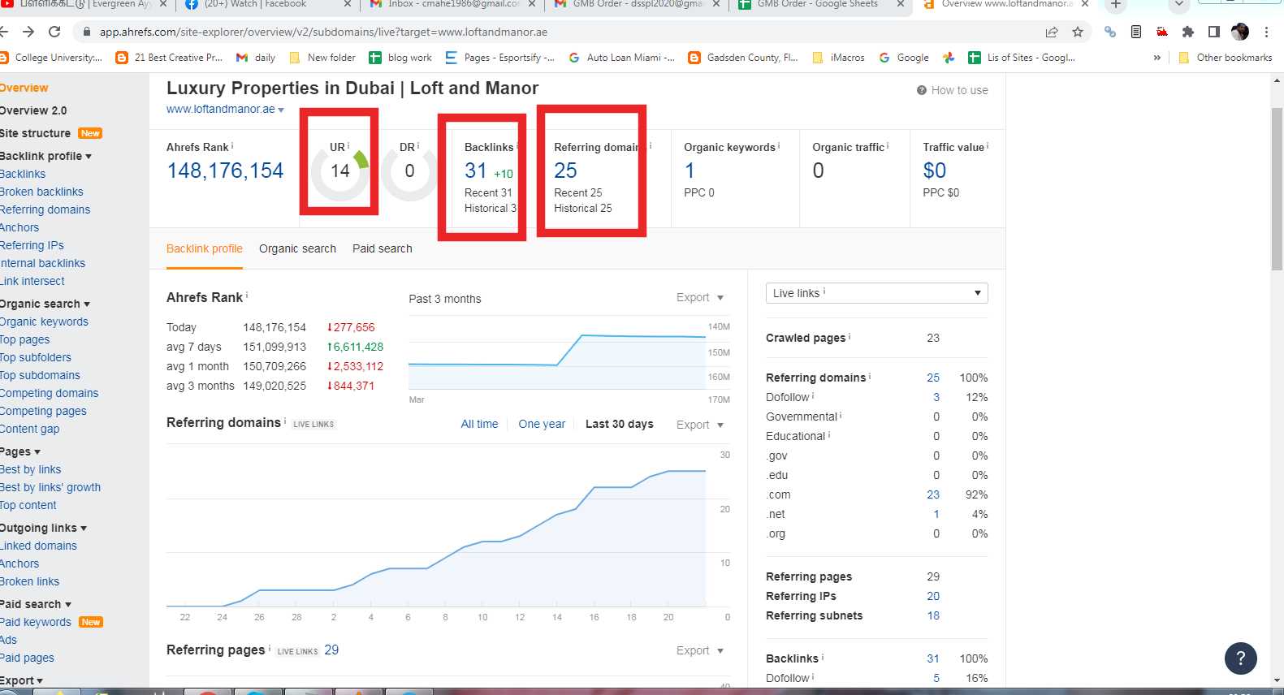Click the share page icon in address bar
This screenshot has height=695, width=1284.
(1052, 32)
